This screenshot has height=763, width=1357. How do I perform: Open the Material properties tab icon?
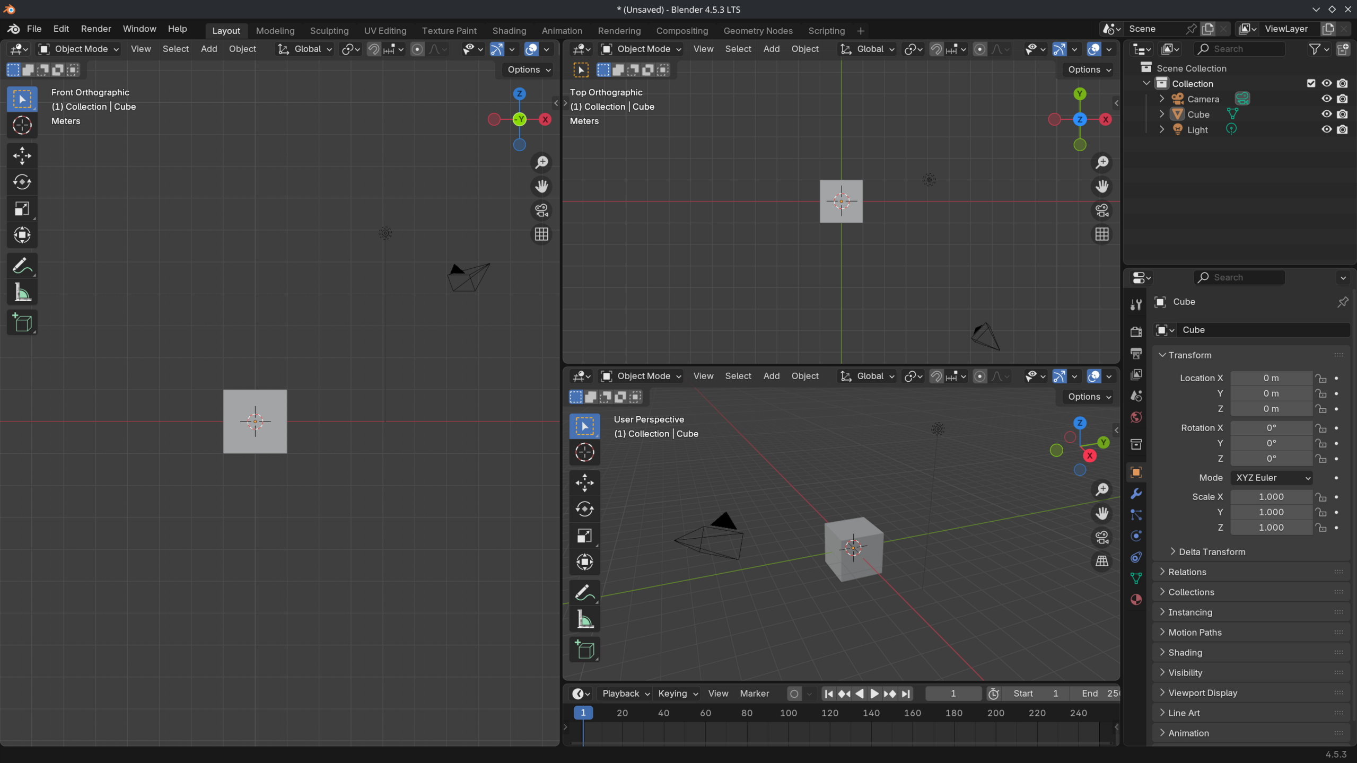(x=1136, y=600)
